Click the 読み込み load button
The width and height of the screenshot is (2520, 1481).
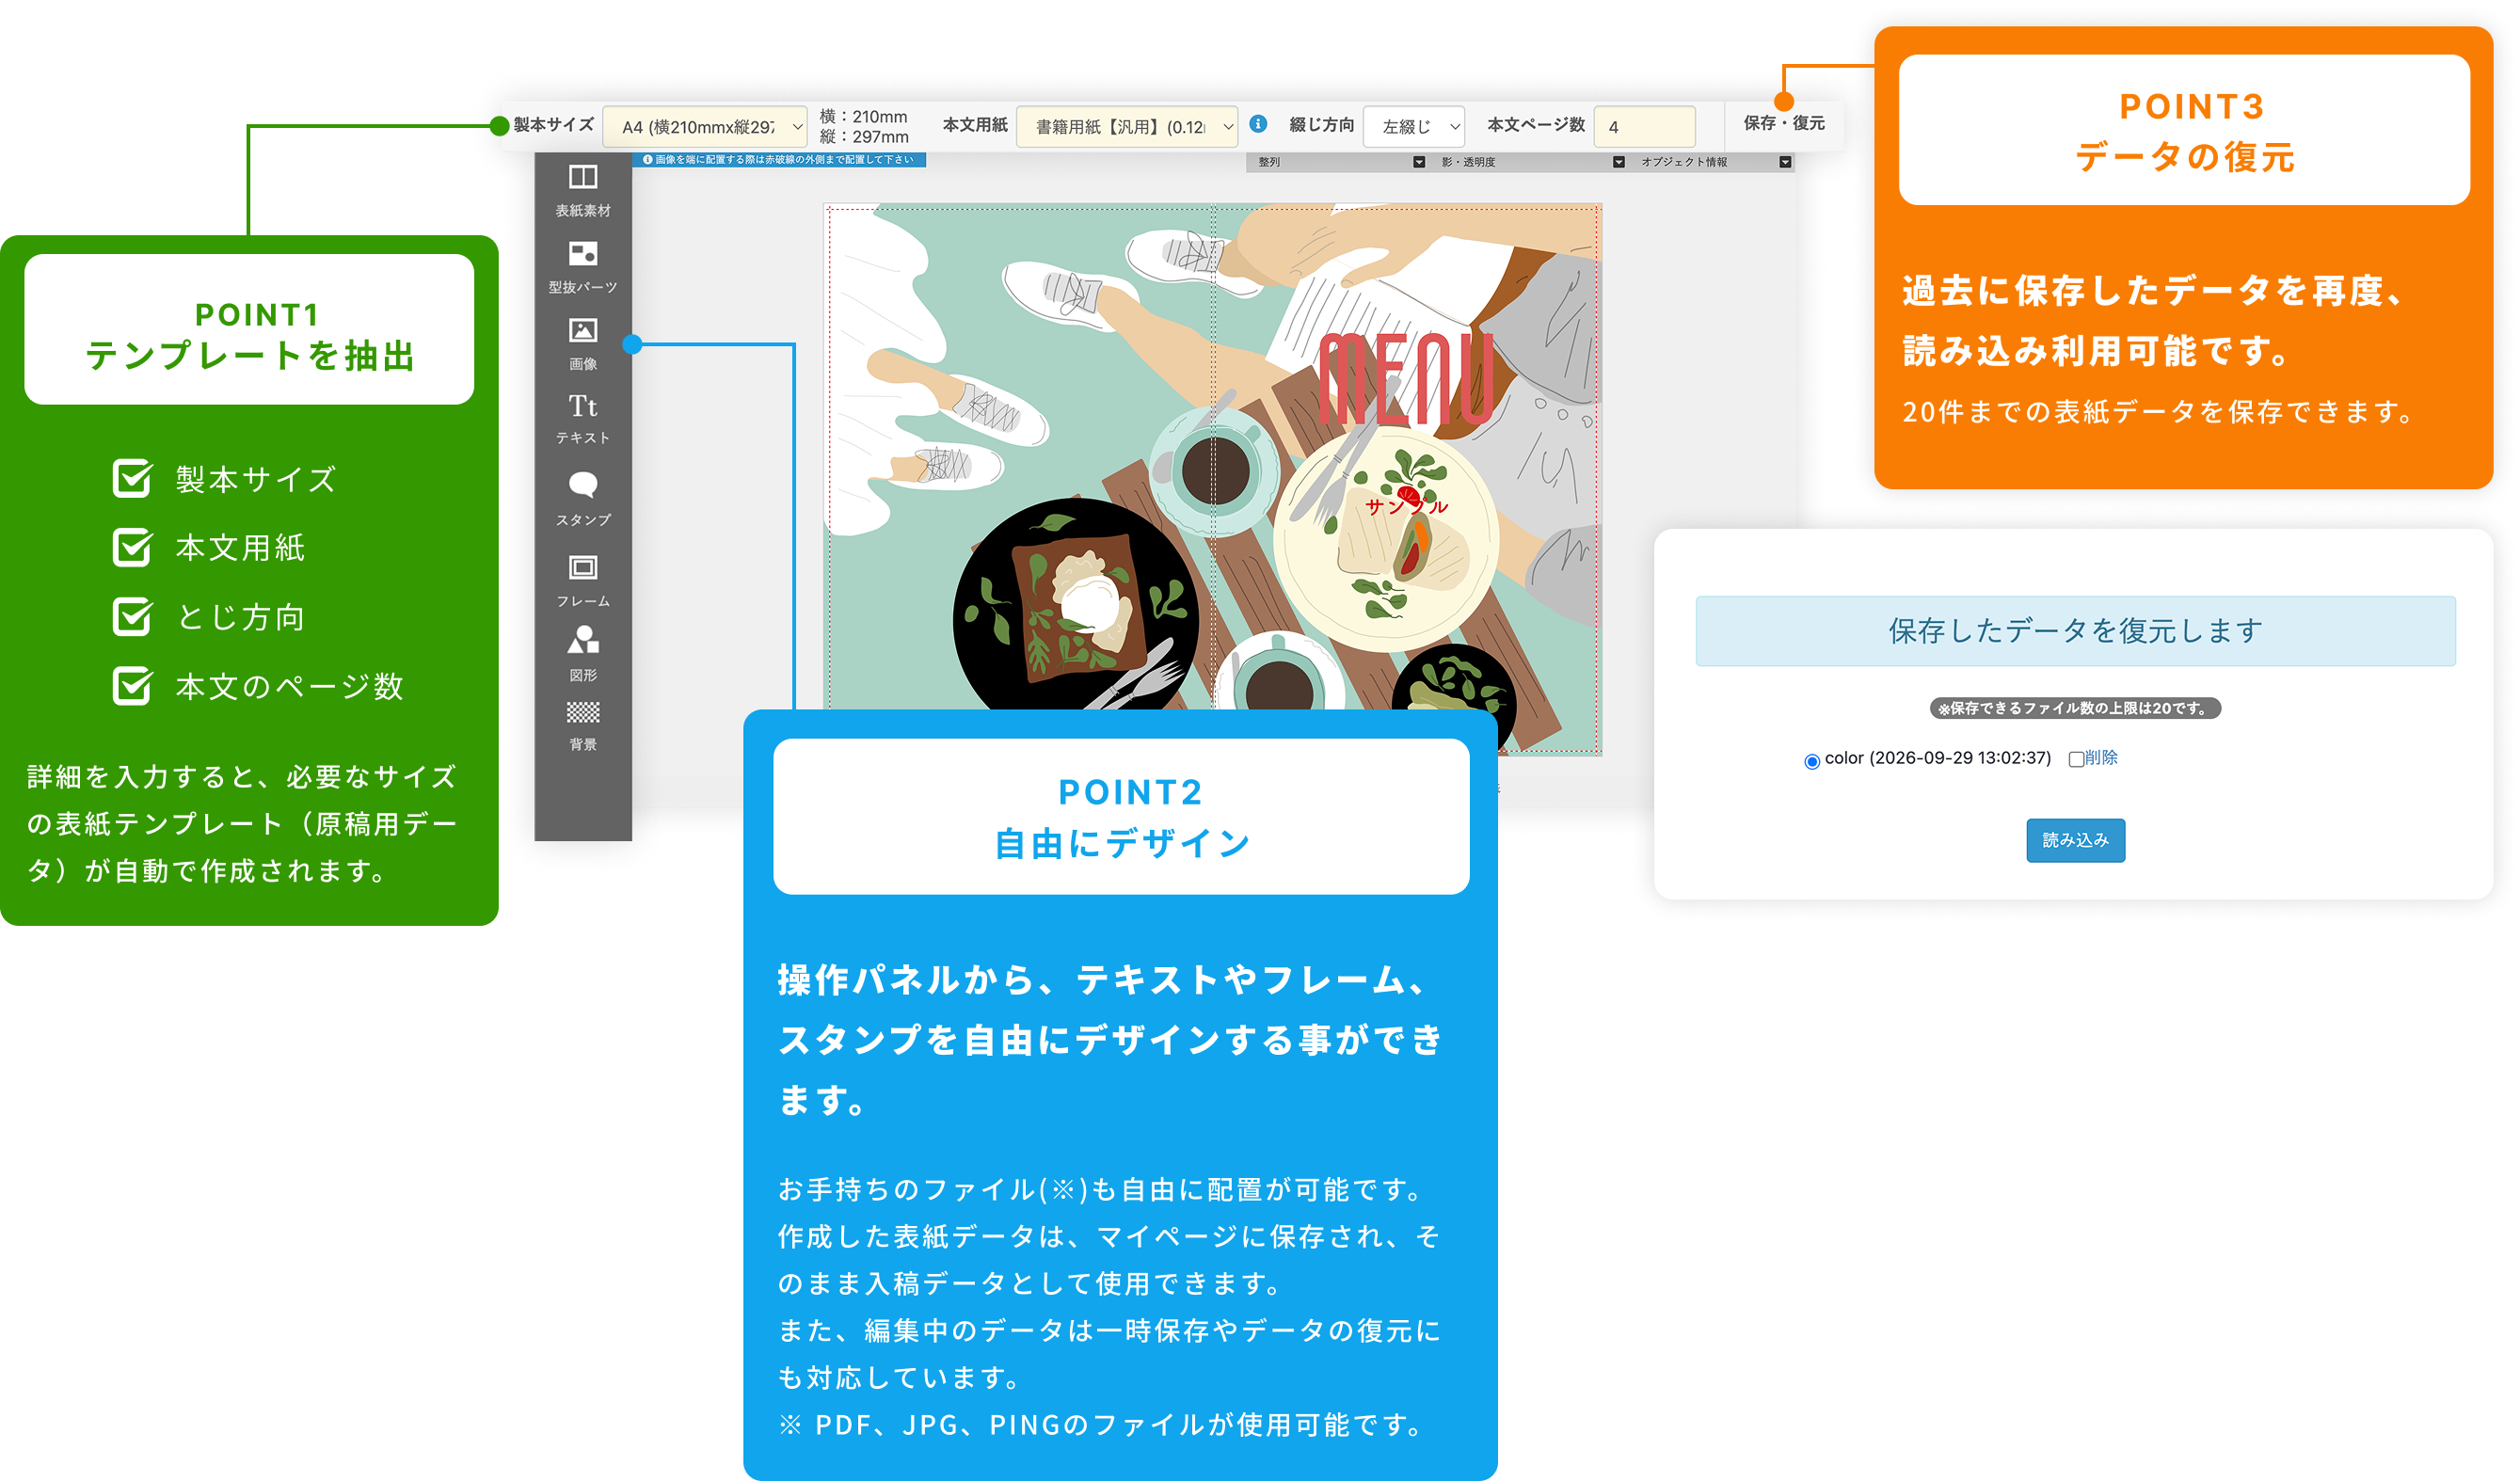coord(2075,840)
